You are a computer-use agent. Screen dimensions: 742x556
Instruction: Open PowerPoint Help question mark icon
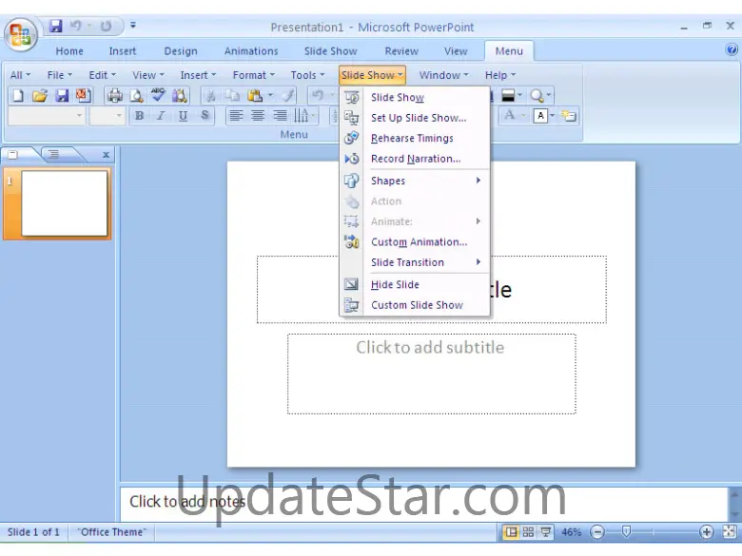(732, 49)
